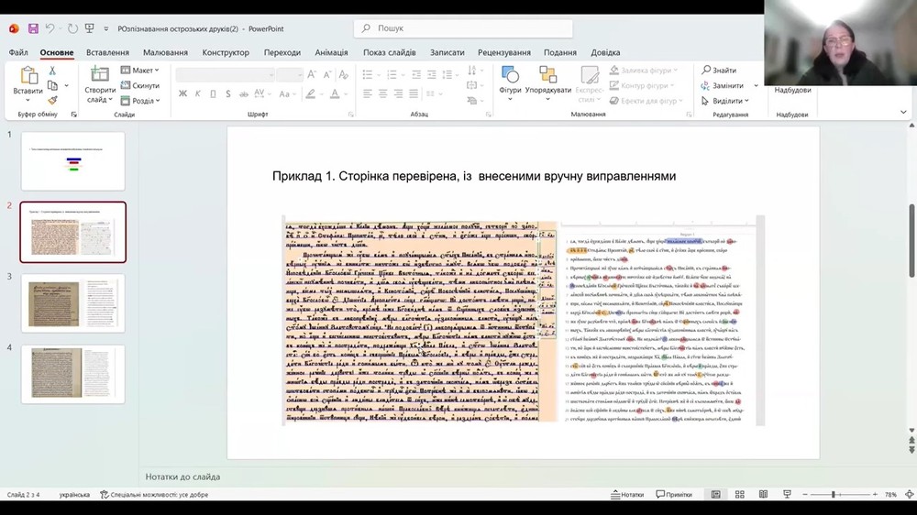Image resolution: width=917 pixels, height=515 pixels.
Task: Open the Вставлення ribbon tab
Action: coord(107,52)
